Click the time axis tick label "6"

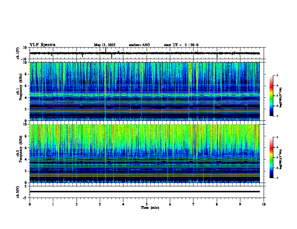coord(170,204)
